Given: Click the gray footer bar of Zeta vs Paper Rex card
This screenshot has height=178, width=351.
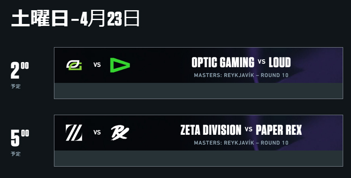Looking at the screenshot, I should 199,158.
